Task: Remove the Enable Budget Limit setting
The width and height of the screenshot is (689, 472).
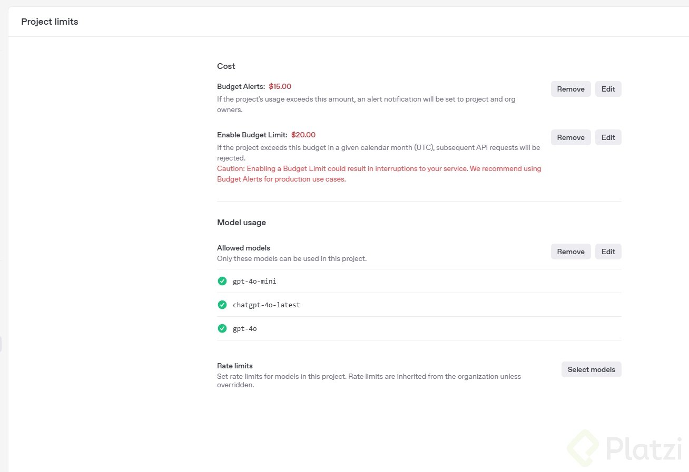Action: pyautogui.click(x=570, y=137)
